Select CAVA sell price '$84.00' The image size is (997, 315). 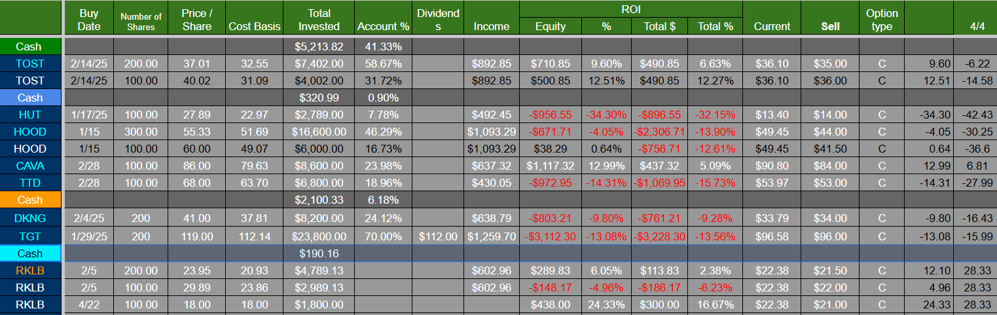[830, 166]
